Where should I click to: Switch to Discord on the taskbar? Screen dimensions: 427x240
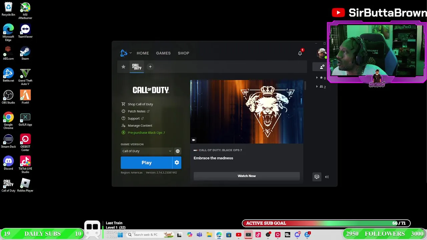[297, 235]
